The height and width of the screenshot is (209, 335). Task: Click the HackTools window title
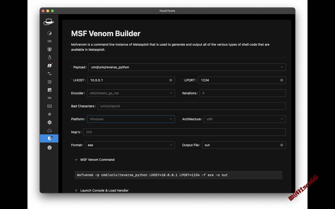coord(167,11)
